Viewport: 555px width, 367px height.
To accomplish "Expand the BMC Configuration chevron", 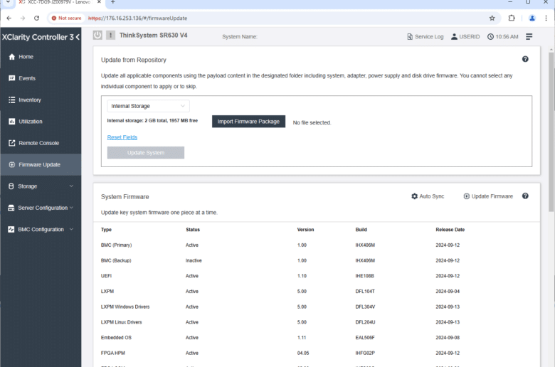I will click(71, 229).
